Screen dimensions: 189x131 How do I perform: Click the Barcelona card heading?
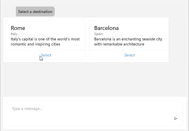(x=106, y=28)
